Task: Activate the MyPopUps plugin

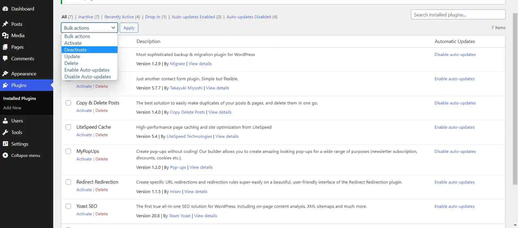Action: point(84,159)
